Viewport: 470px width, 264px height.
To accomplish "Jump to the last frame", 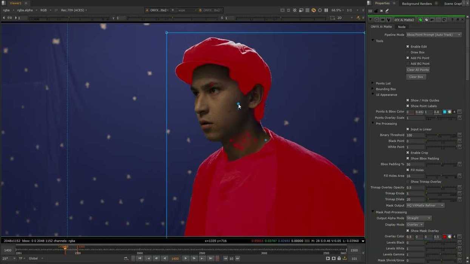I will (x=211, y=258).
